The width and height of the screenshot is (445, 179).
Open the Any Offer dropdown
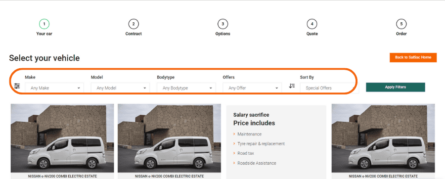pyautogui.click(x=252, y=88)
